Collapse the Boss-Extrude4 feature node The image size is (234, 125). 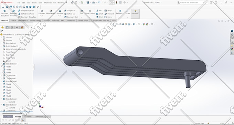1,105
